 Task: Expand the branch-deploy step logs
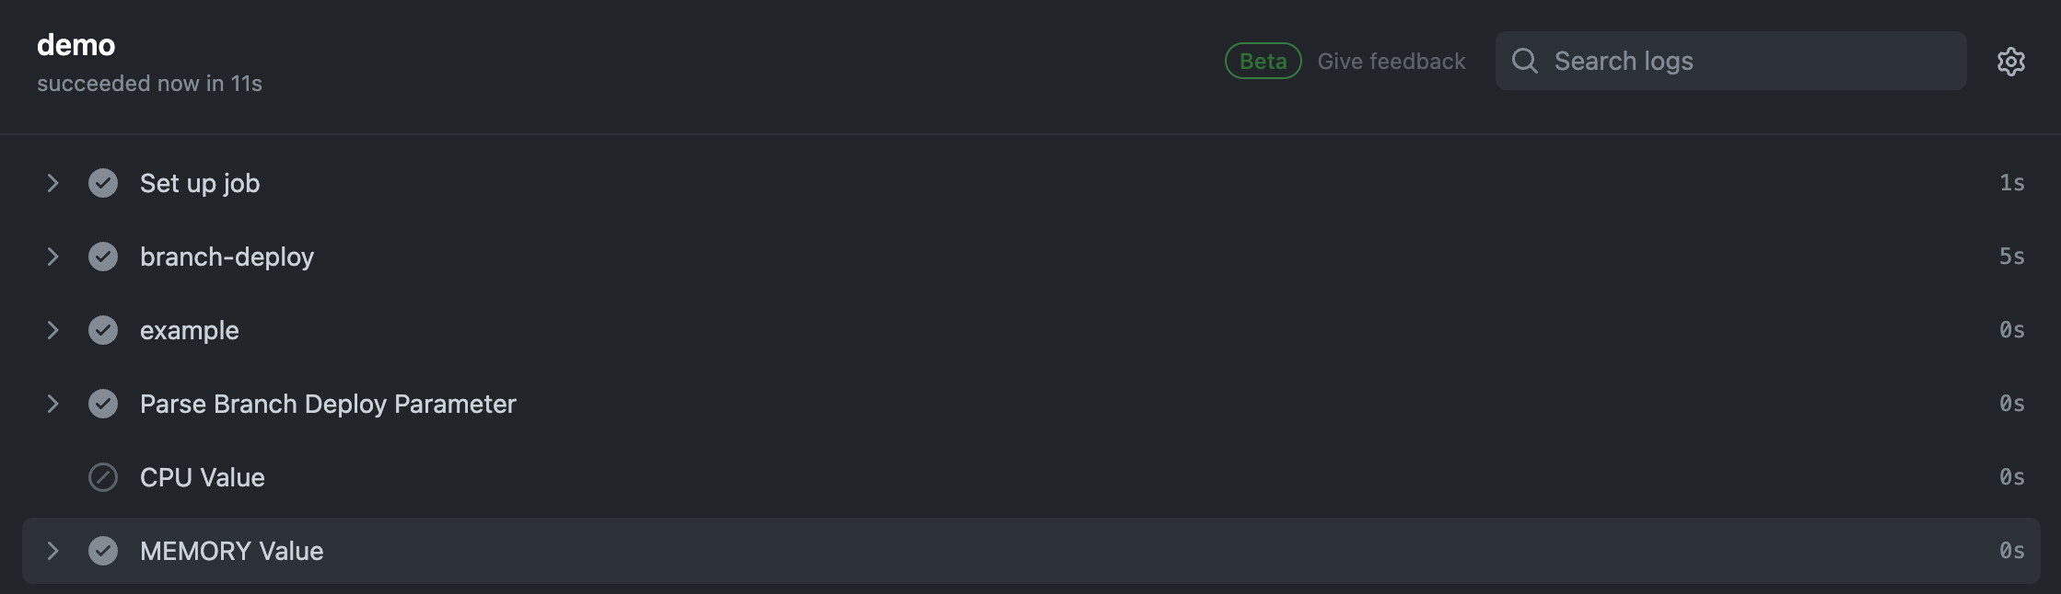pyautogui.click(x=52, y=257)
